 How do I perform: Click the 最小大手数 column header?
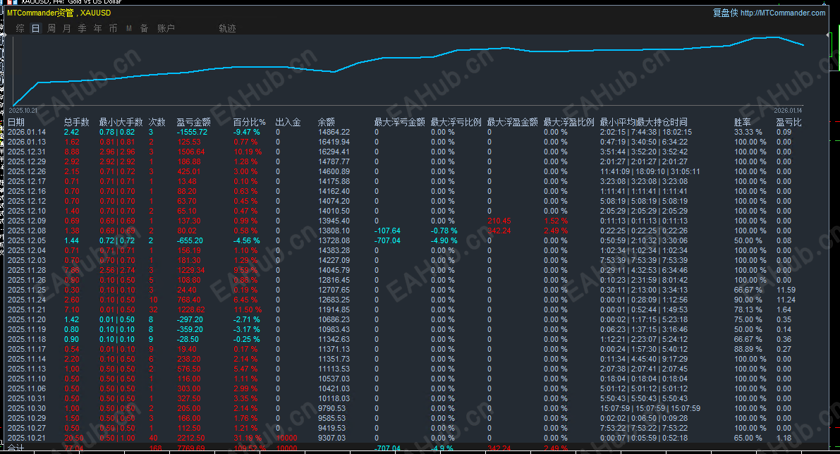click(x=121, y=122)
